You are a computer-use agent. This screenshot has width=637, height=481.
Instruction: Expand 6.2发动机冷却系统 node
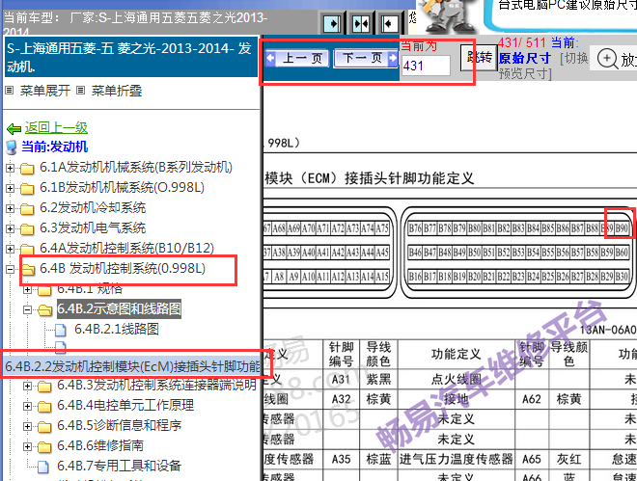[11, 208]
